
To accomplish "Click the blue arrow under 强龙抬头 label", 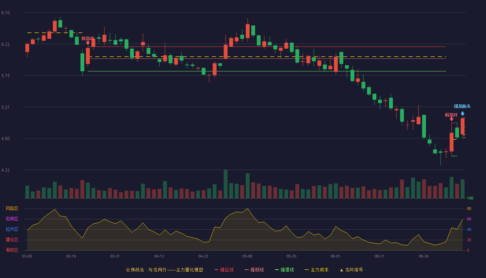I will tap(462, 114).
